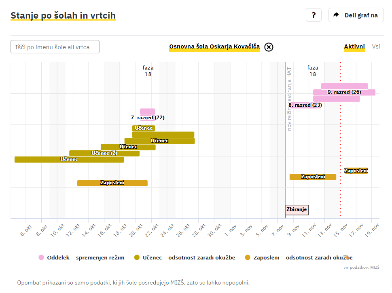The height and width of the screenshot is (293, 392).
Task: Focus the school name search field
Action: point(55,47)
